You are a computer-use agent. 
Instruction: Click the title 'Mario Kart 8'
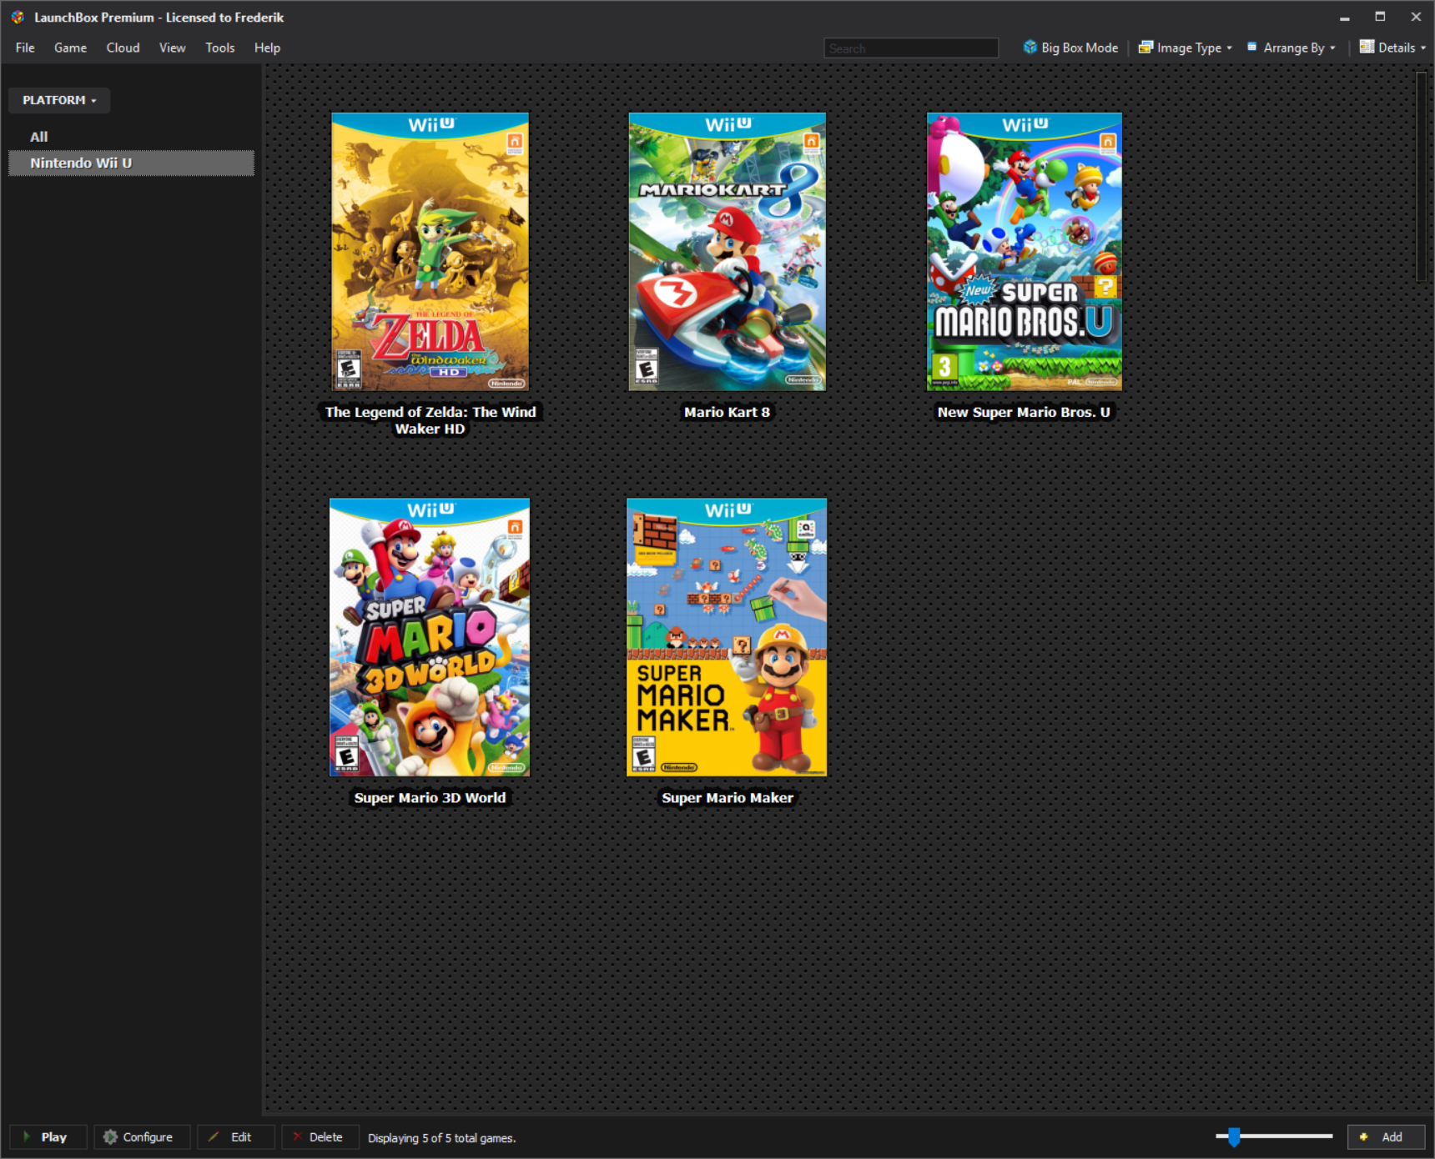(x=727, y=412)
